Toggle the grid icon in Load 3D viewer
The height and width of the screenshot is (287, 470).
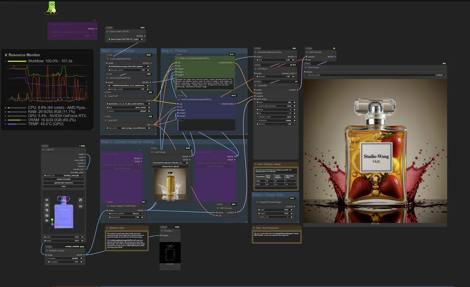[x=47, y=205]
